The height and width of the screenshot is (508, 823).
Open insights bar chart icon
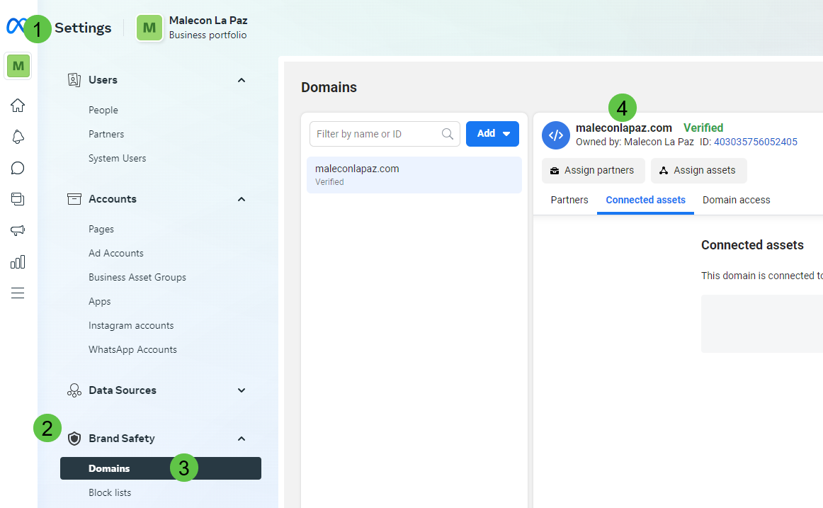18,262
